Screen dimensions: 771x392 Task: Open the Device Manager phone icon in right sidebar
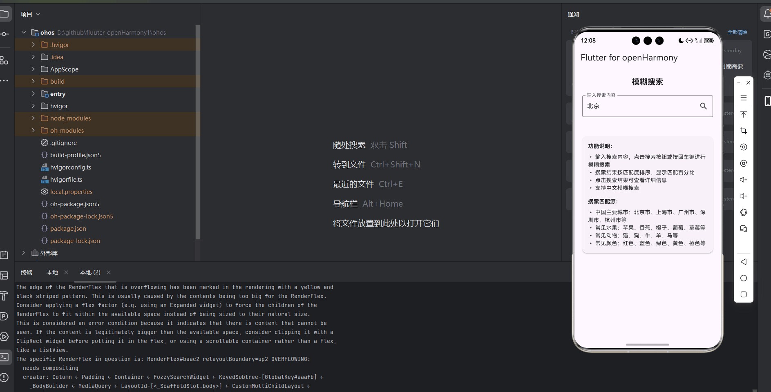[767, 101]
